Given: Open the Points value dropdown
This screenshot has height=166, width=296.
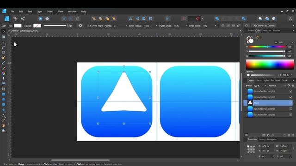Looking at the screenshot, I should click(126, 26).
